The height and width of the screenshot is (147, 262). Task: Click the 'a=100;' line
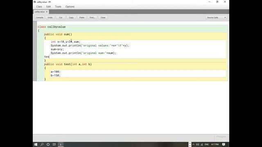pos(56,72)
